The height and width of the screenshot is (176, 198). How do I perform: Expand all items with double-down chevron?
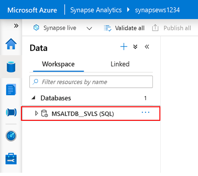(135, 47)
